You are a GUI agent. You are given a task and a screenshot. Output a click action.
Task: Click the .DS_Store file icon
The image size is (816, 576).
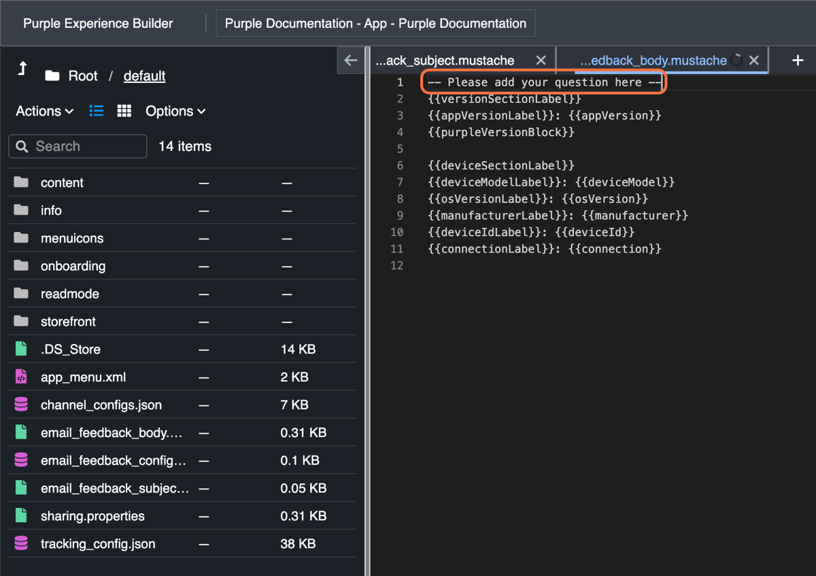pos(21,349)
